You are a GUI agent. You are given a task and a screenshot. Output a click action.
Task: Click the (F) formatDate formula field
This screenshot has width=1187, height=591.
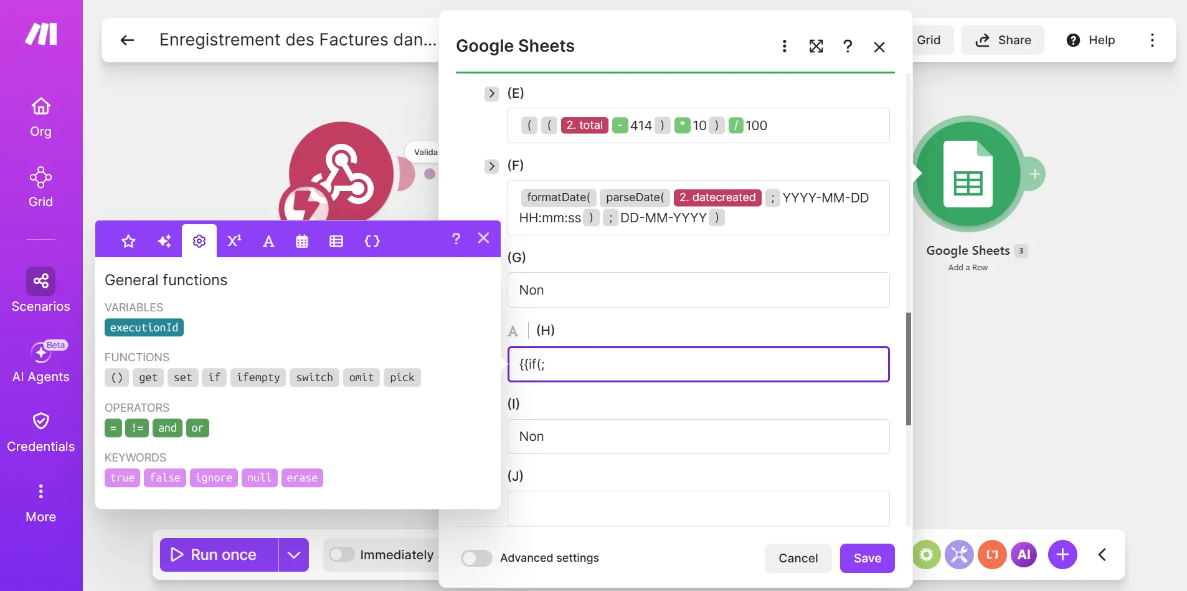(698, 207)
